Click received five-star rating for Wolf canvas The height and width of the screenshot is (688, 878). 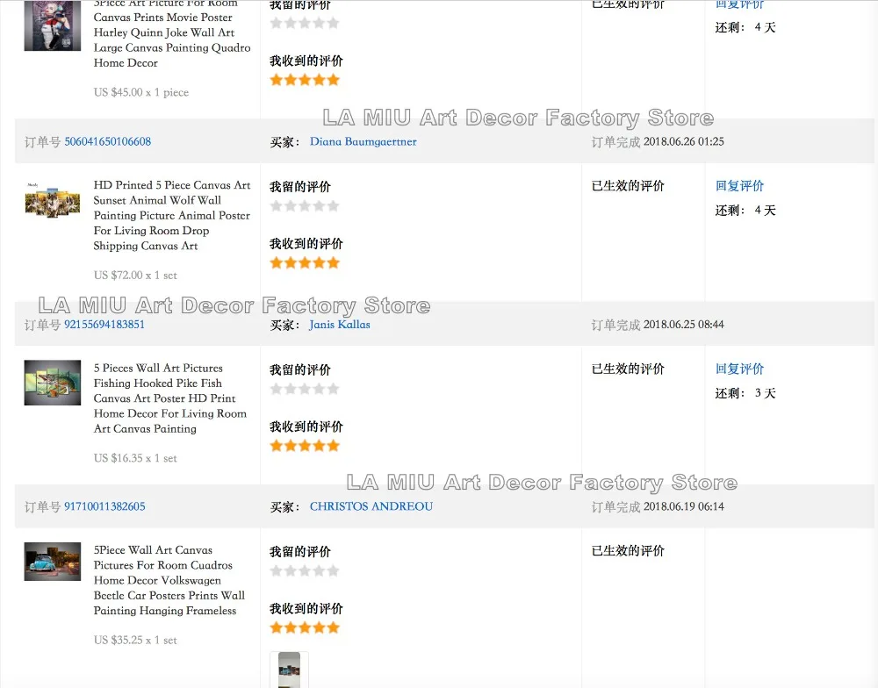tap(305, 263)
